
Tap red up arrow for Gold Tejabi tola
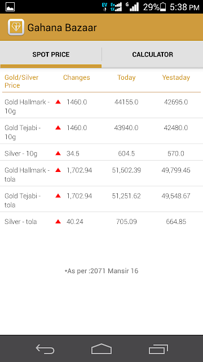(58, 196)
